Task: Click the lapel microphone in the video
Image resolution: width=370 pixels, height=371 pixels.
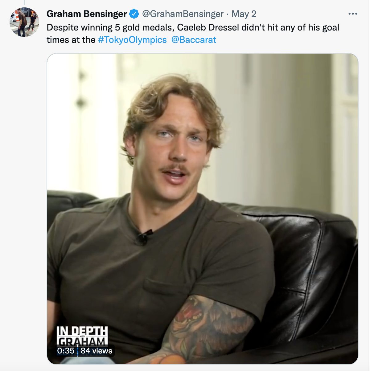Action: click(x=143, y=238)
